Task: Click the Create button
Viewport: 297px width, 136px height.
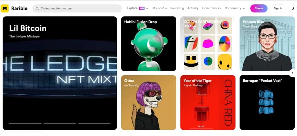Action: pos(259,8)
